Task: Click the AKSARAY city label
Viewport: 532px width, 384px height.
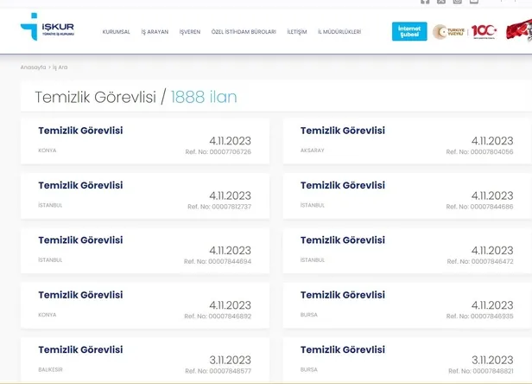Action: click(x=312, y=150)
